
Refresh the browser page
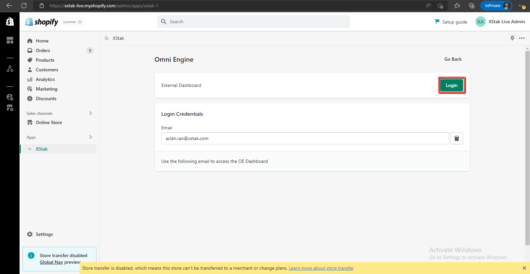pos(24,6)
